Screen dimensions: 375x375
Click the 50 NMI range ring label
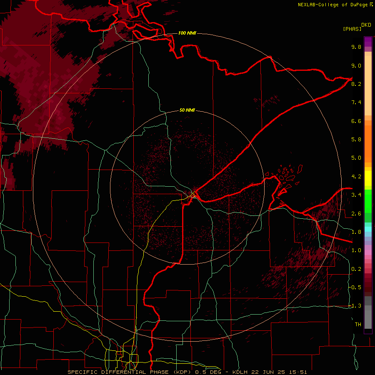click(x=187, y=110)
